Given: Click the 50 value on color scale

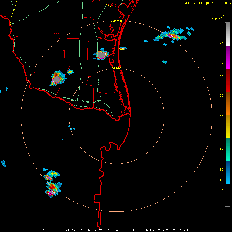Looking at the screenshot, I should (x=221, y=96).
